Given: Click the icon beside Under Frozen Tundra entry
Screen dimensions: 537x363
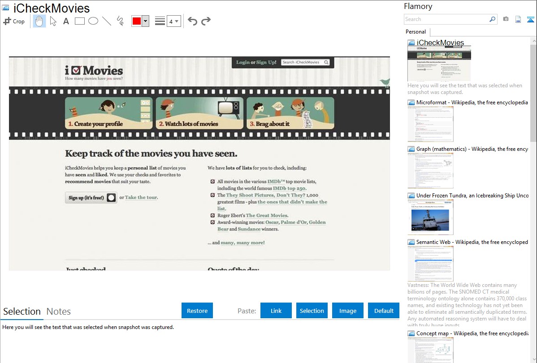Looking at the screenshot, I should coord(411,196).
